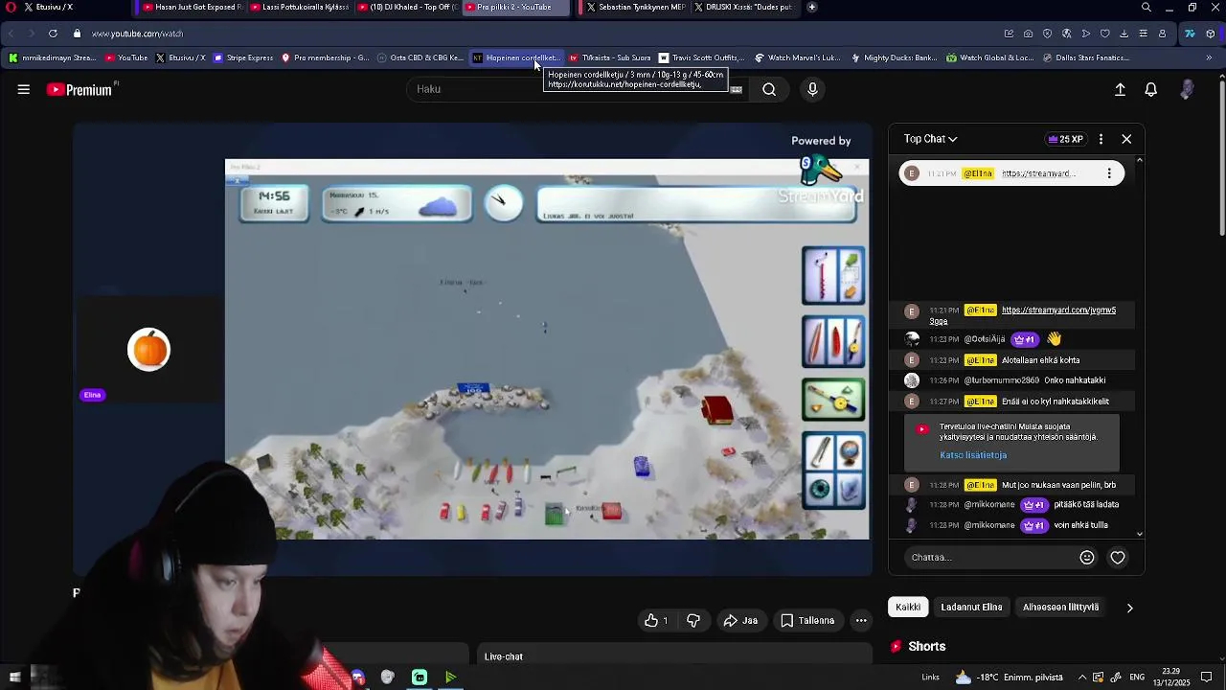The height and width of the screenshot is (690, 1226).
Task: Click the Elina name tag label
Action: click(x=93, y=395)
